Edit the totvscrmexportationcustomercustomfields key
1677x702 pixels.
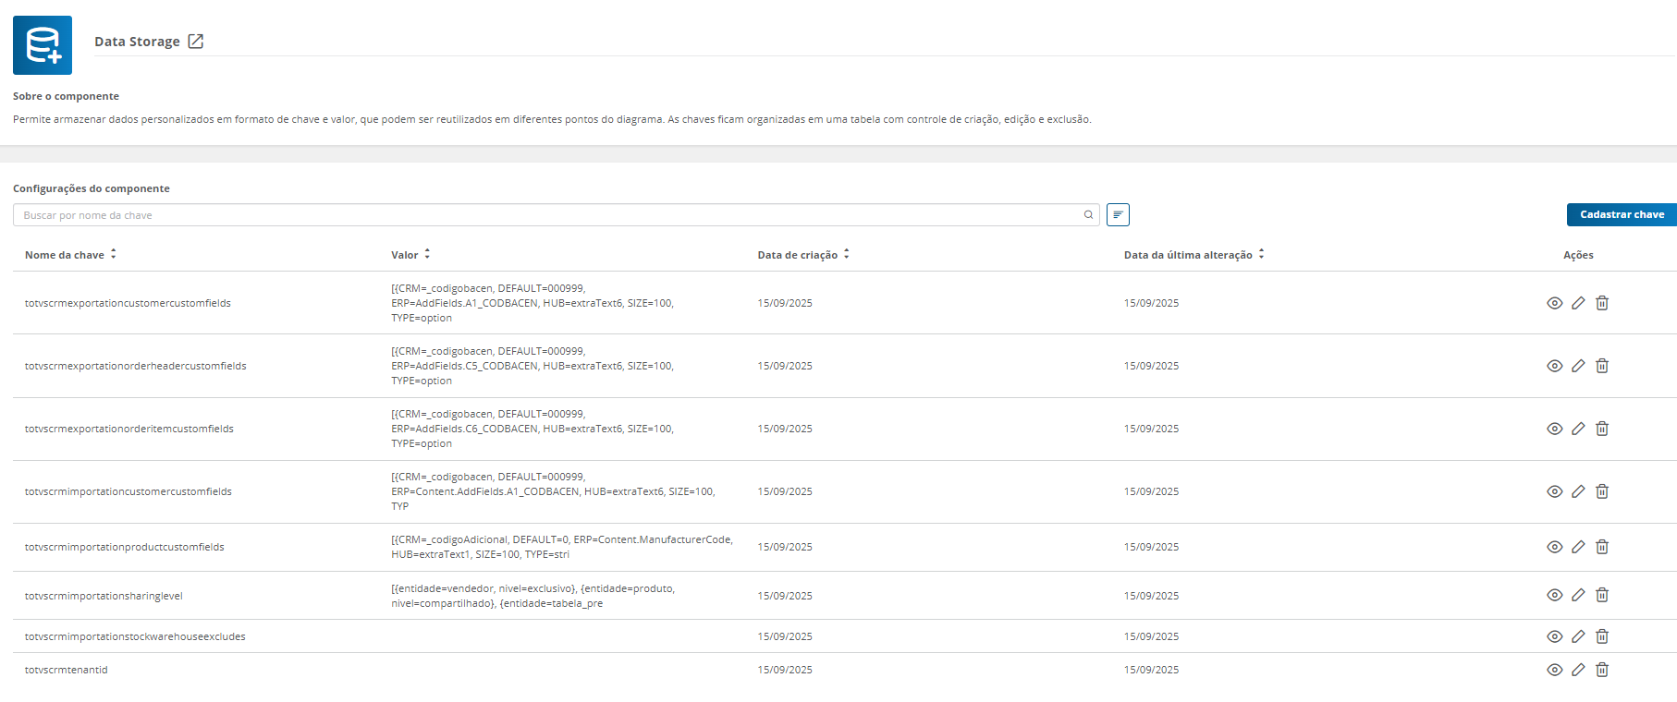1578,303
